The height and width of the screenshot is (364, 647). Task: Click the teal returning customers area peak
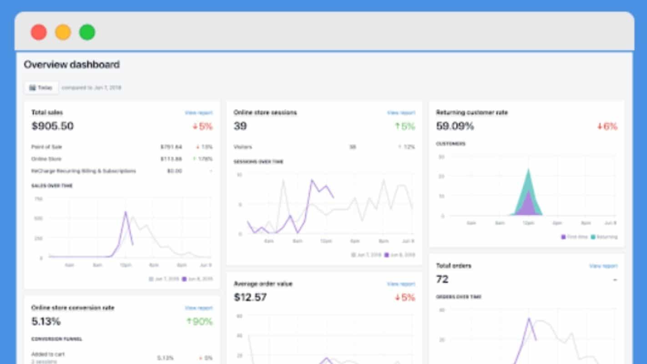(528, 172)
